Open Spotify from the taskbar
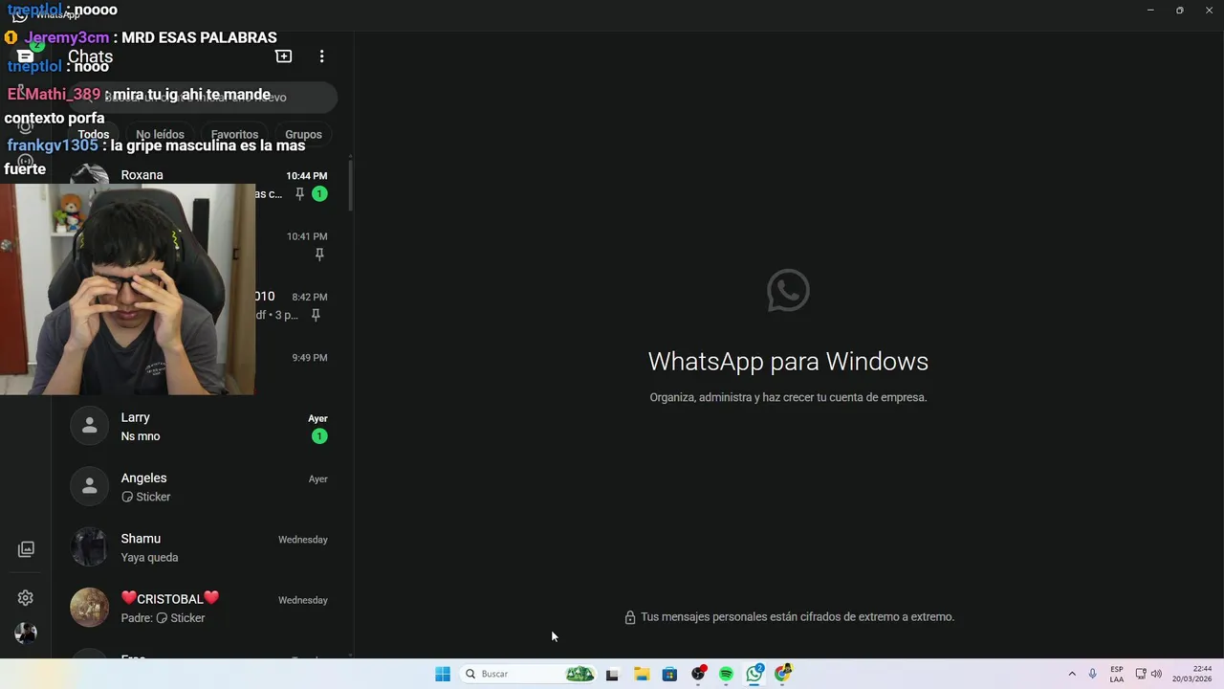Image resolution: width=1224 pixels, height=689 pixels. pos(726,674)
